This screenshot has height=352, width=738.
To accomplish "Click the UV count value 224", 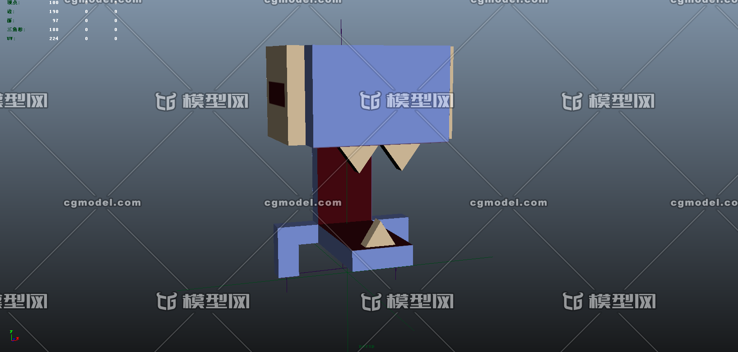I will pos(54,39).
